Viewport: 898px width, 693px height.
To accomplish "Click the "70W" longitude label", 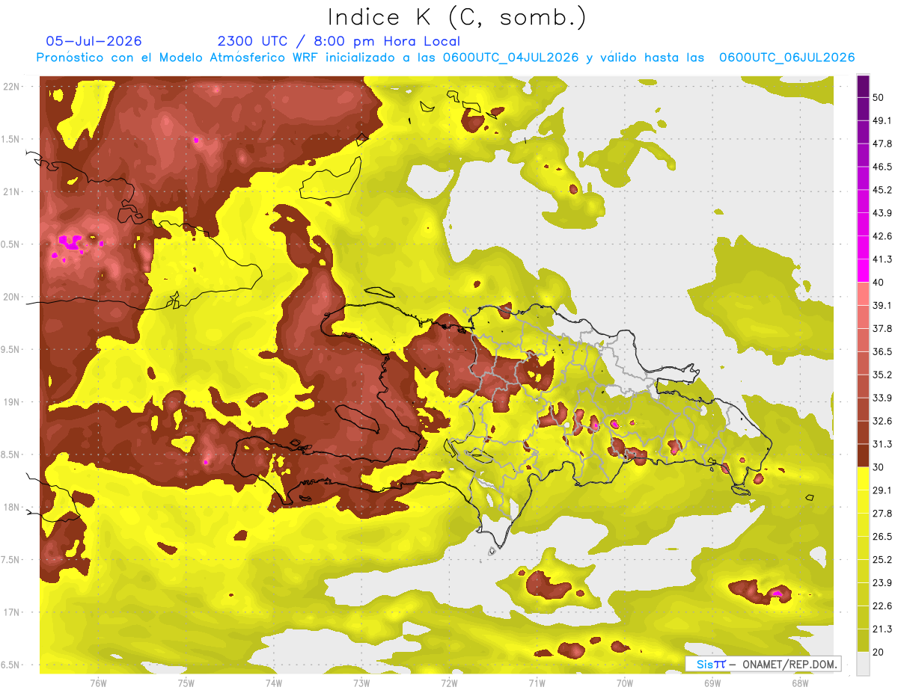I will coord(625,683).
